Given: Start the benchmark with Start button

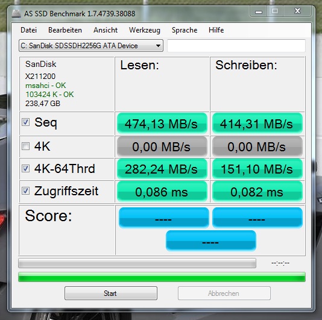Looking at the screenshot, I should point(111,293).
